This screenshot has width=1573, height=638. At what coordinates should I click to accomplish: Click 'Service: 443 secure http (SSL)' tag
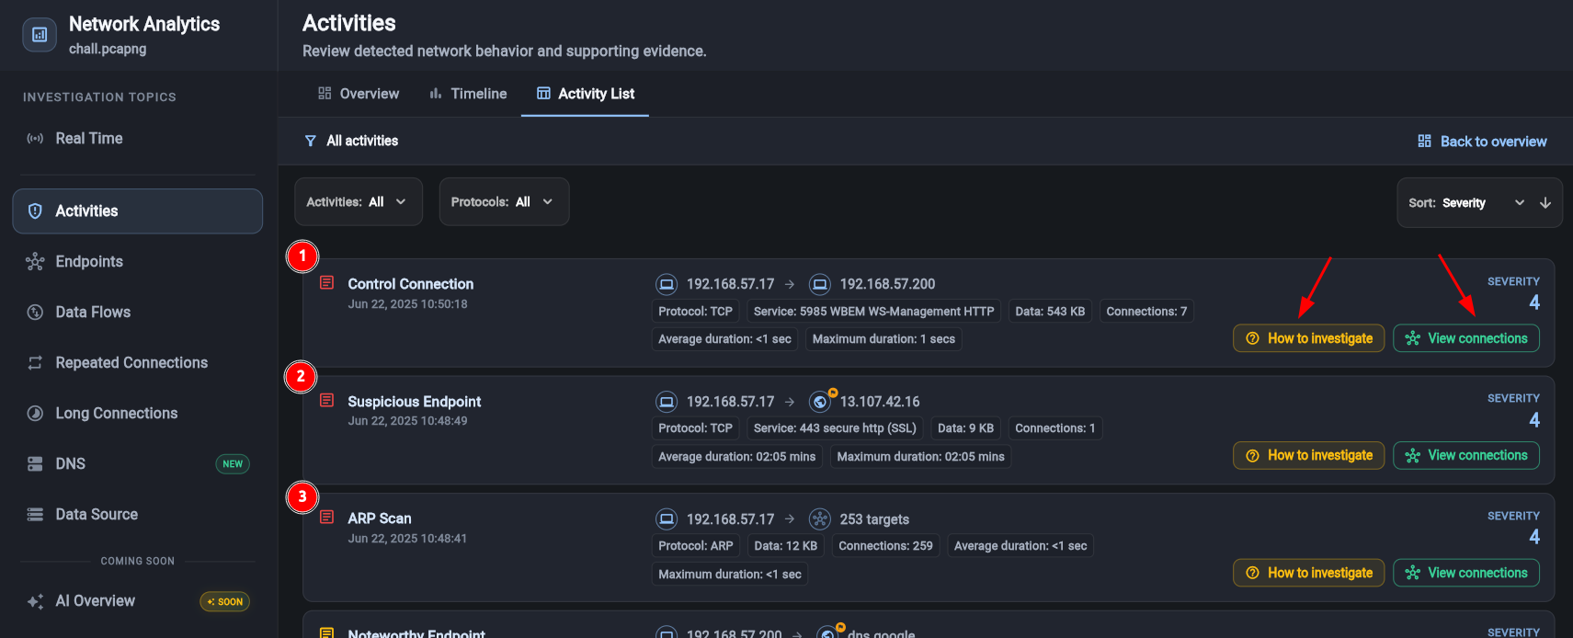[x=835, y=428]
